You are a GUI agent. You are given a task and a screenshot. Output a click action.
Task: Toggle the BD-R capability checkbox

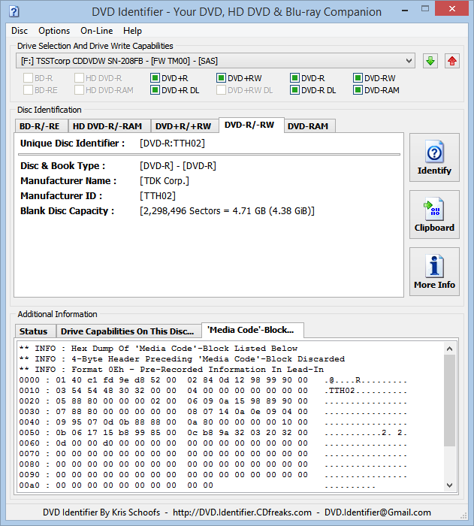[x=29, y=78]
